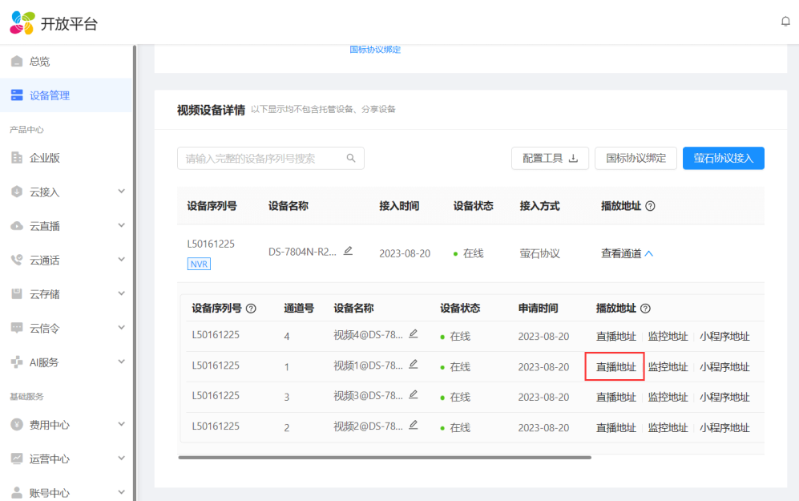Click the 费用中心 yen icon
The image size is (799, 501).
17,425
